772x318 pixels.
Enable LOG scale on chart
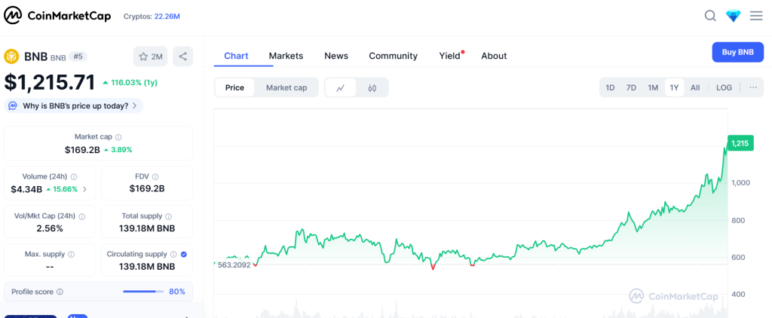pos(724,87)
